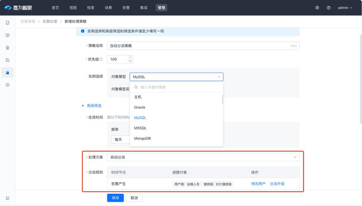Open the help question mark icon

pos(328,7)
